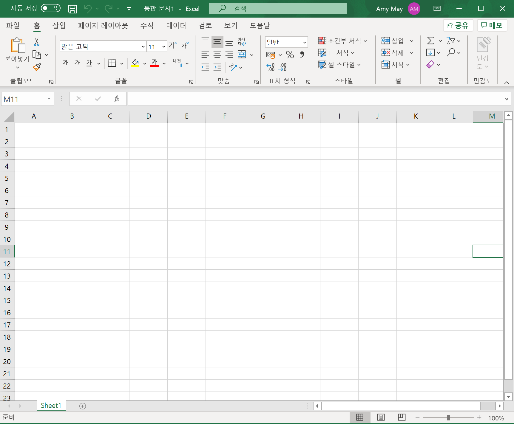This screenshot has height=424, width=514.
Task: Expand the formula bar
Action: pos(507,99)
